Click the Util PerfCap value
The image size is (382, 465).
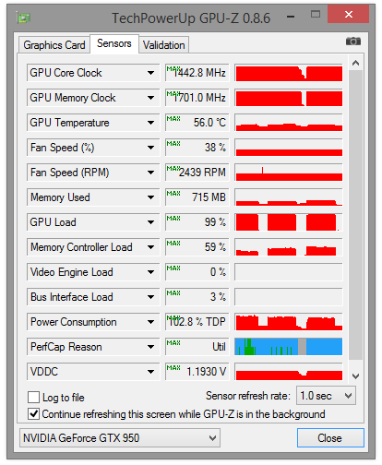pyautogui.click(x=197, y=347)
